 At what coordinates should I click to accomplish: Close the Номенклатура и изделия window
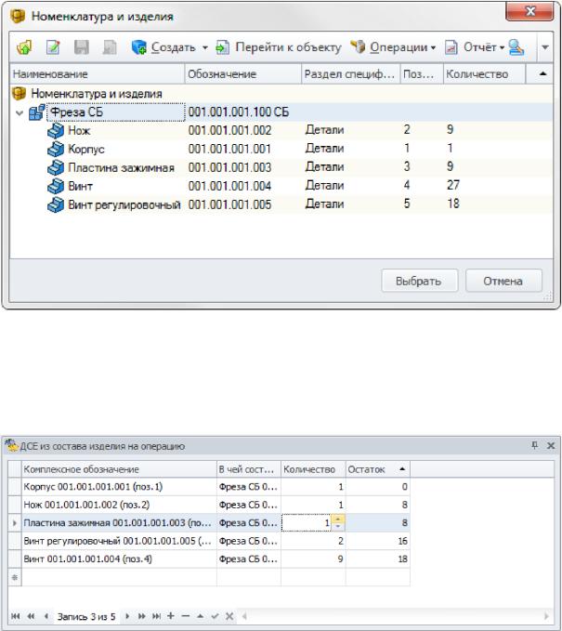coord(529,11)
